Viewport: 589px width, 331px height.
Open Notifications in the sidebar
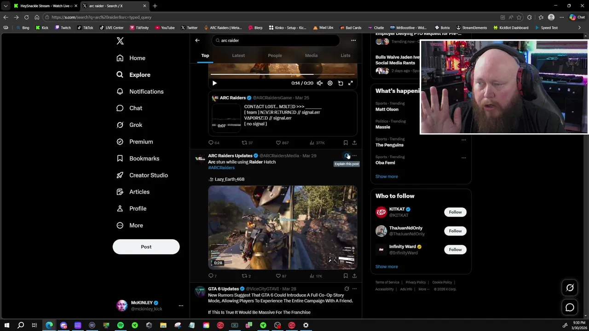point(140,91)
